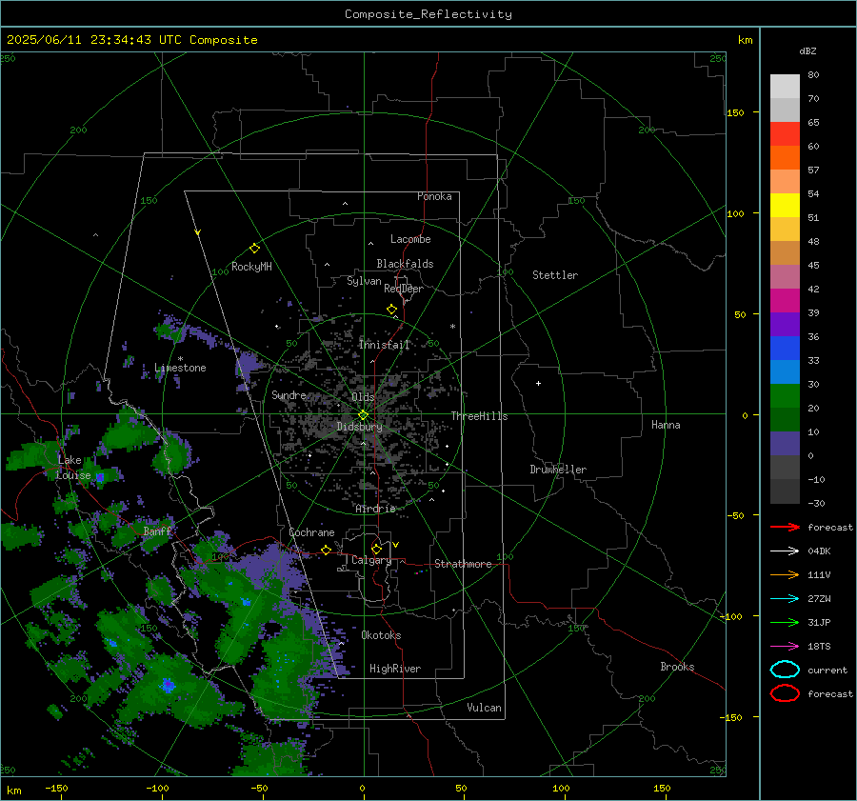Click the Banff label on the map
This screenshot has width=857, height=801.
[x=157, y=531]
